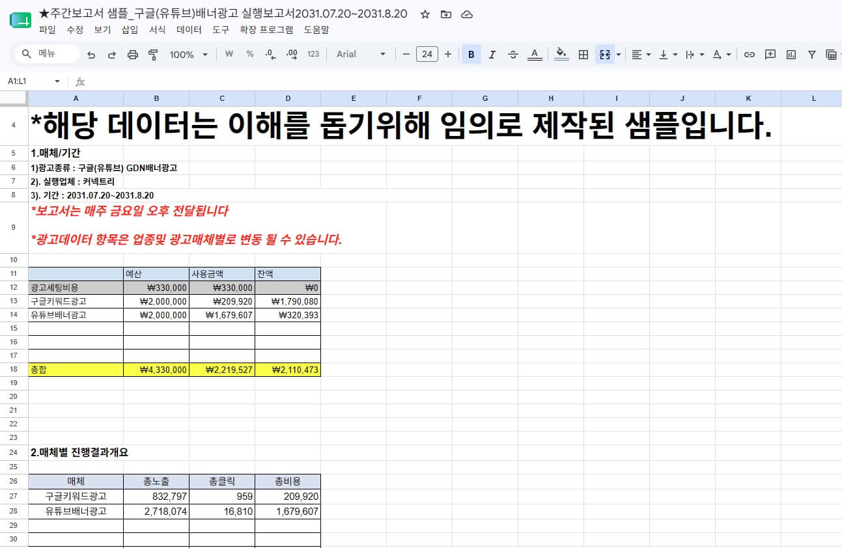Screen dimensions: 842x548
Task: Expand the name box dropdown arrow
Action: (x=57, y=81)
